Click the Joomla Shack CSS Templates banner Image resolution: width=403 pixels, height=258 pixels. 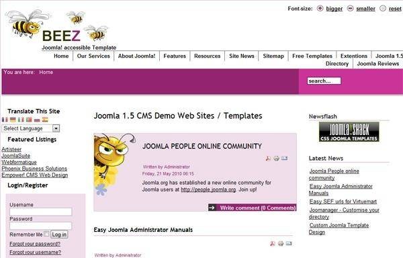(x=349, y=132)
